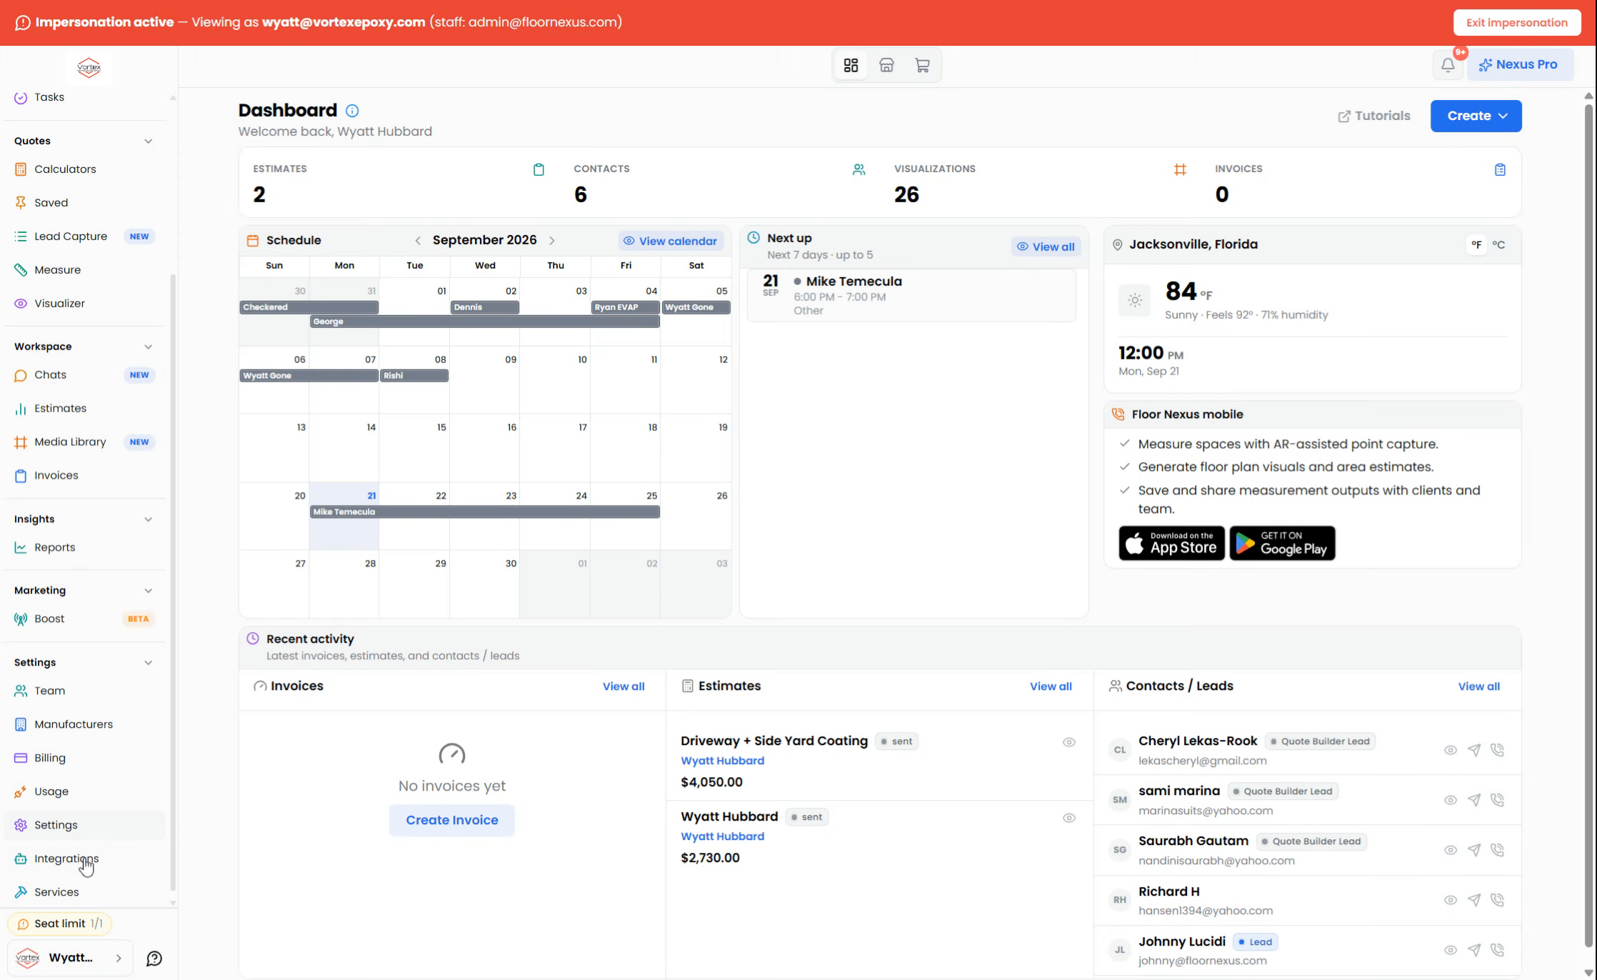The height and width of the screenshot is (980, 1597).
Task: Open the Wyatt account switcher at bottom
Action: click(x=70, y=958)
